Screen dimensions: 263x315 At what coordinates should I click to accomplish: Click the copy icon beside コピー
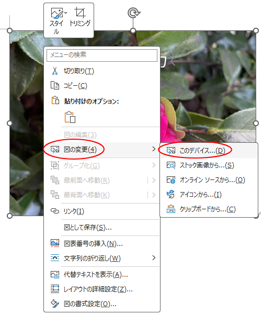(x=54, y=86)
